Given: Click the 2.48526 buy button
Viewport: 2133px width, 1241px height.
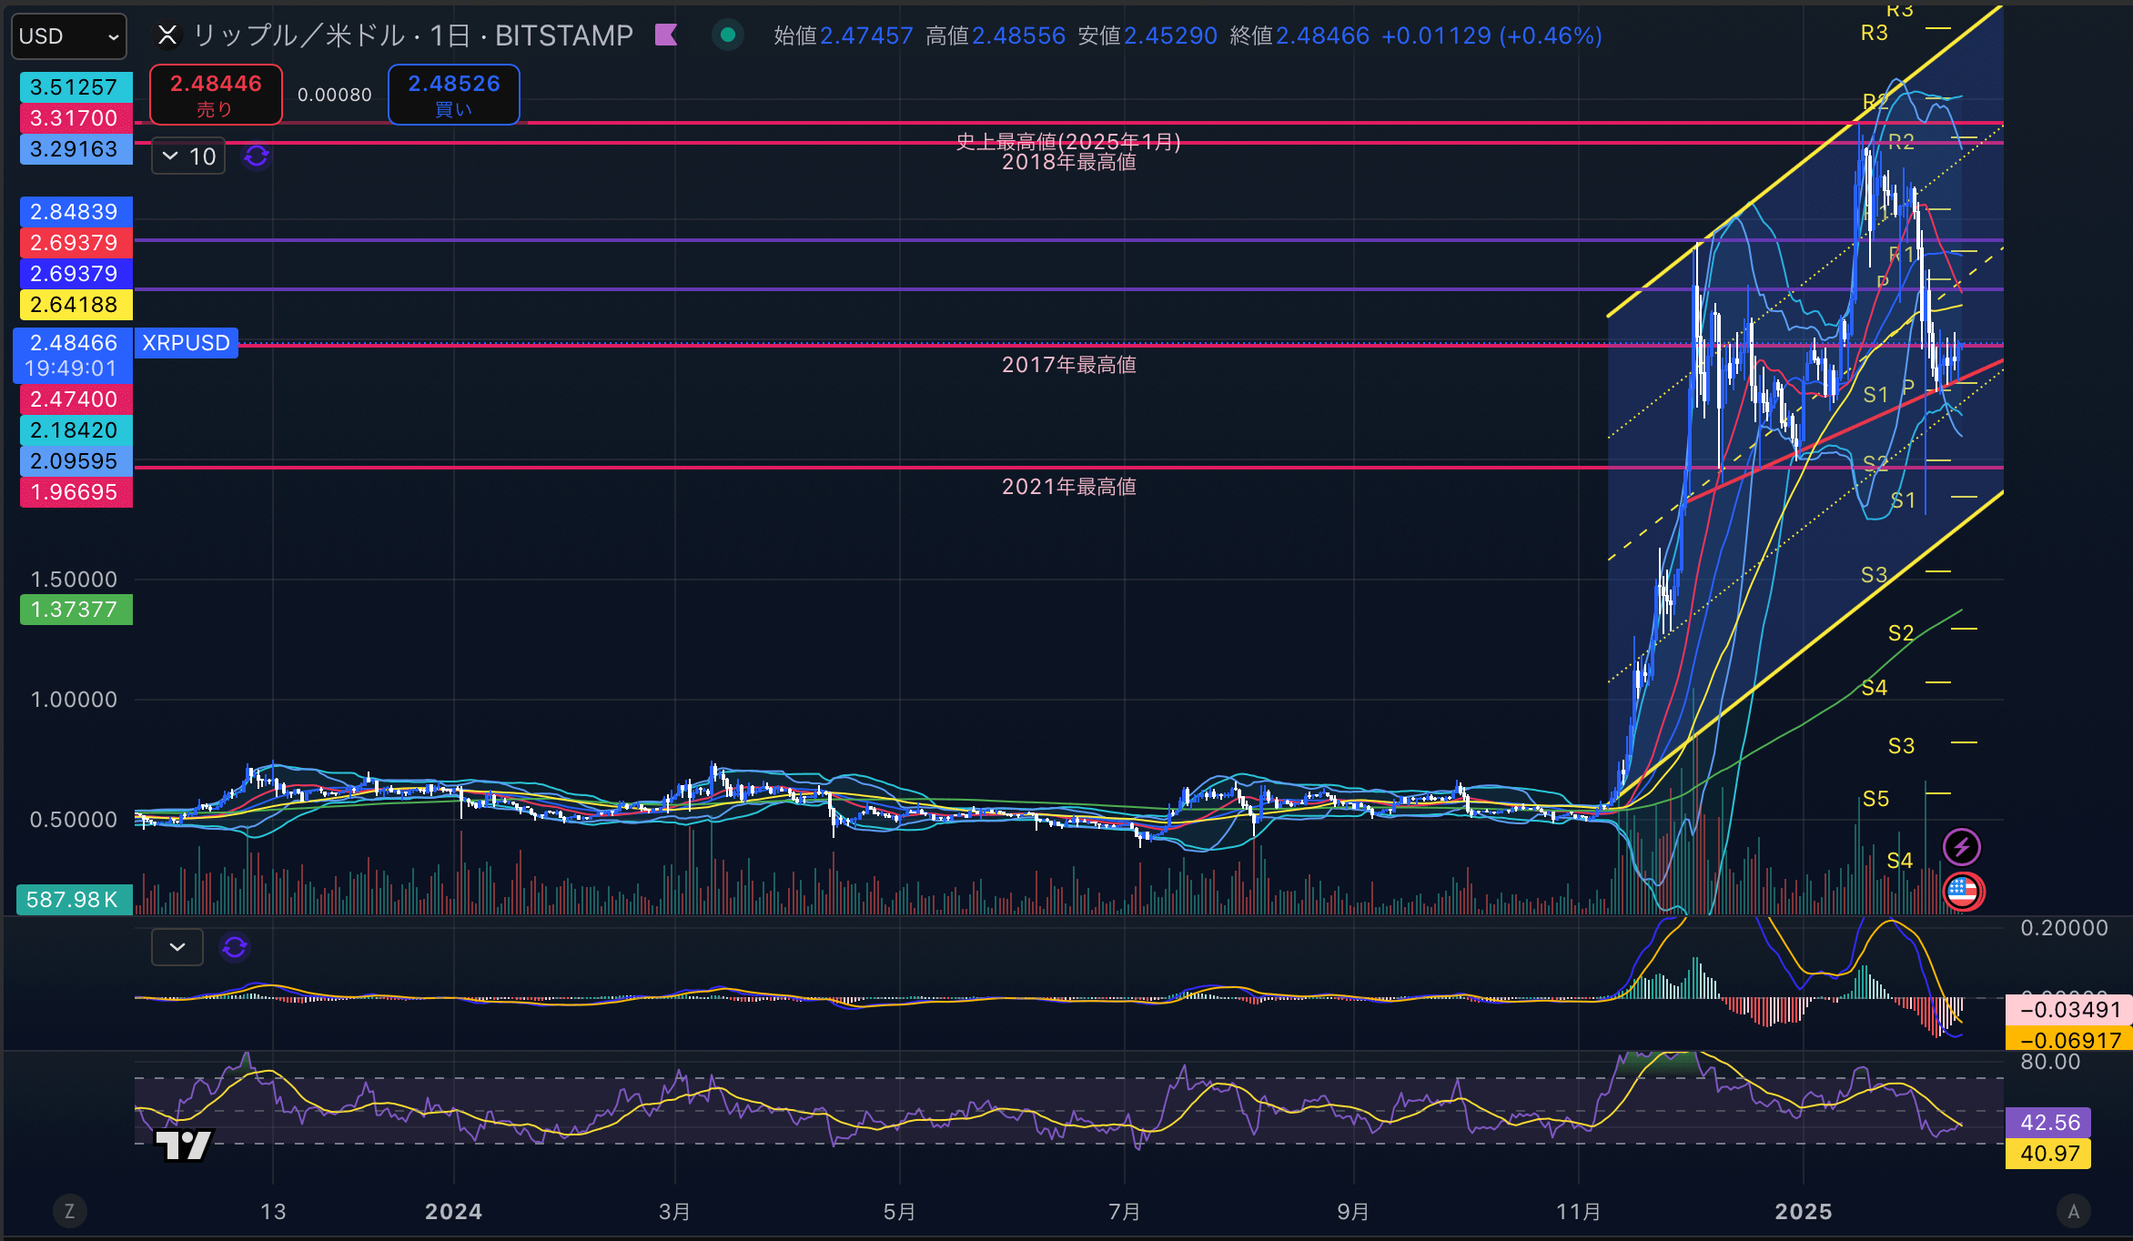Looking at the screenshot, I should (x=454, y=95).
